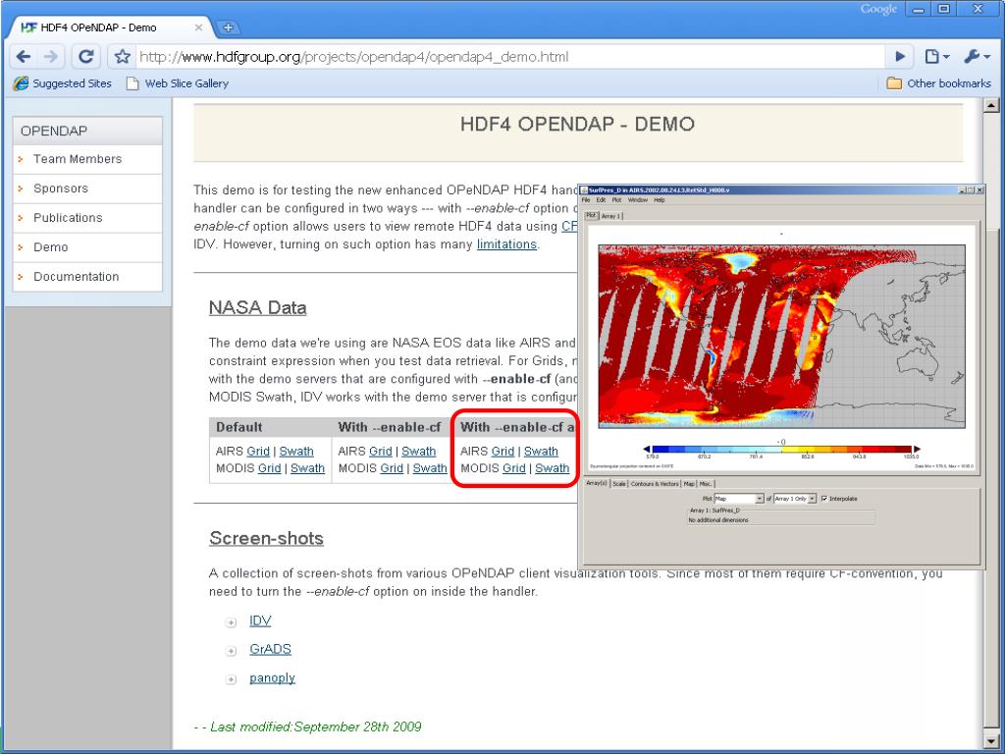Viewport: 1005px width, 754px height.
Task: Bookmark the page with the star icon
Action: click(x=122, y=57)
